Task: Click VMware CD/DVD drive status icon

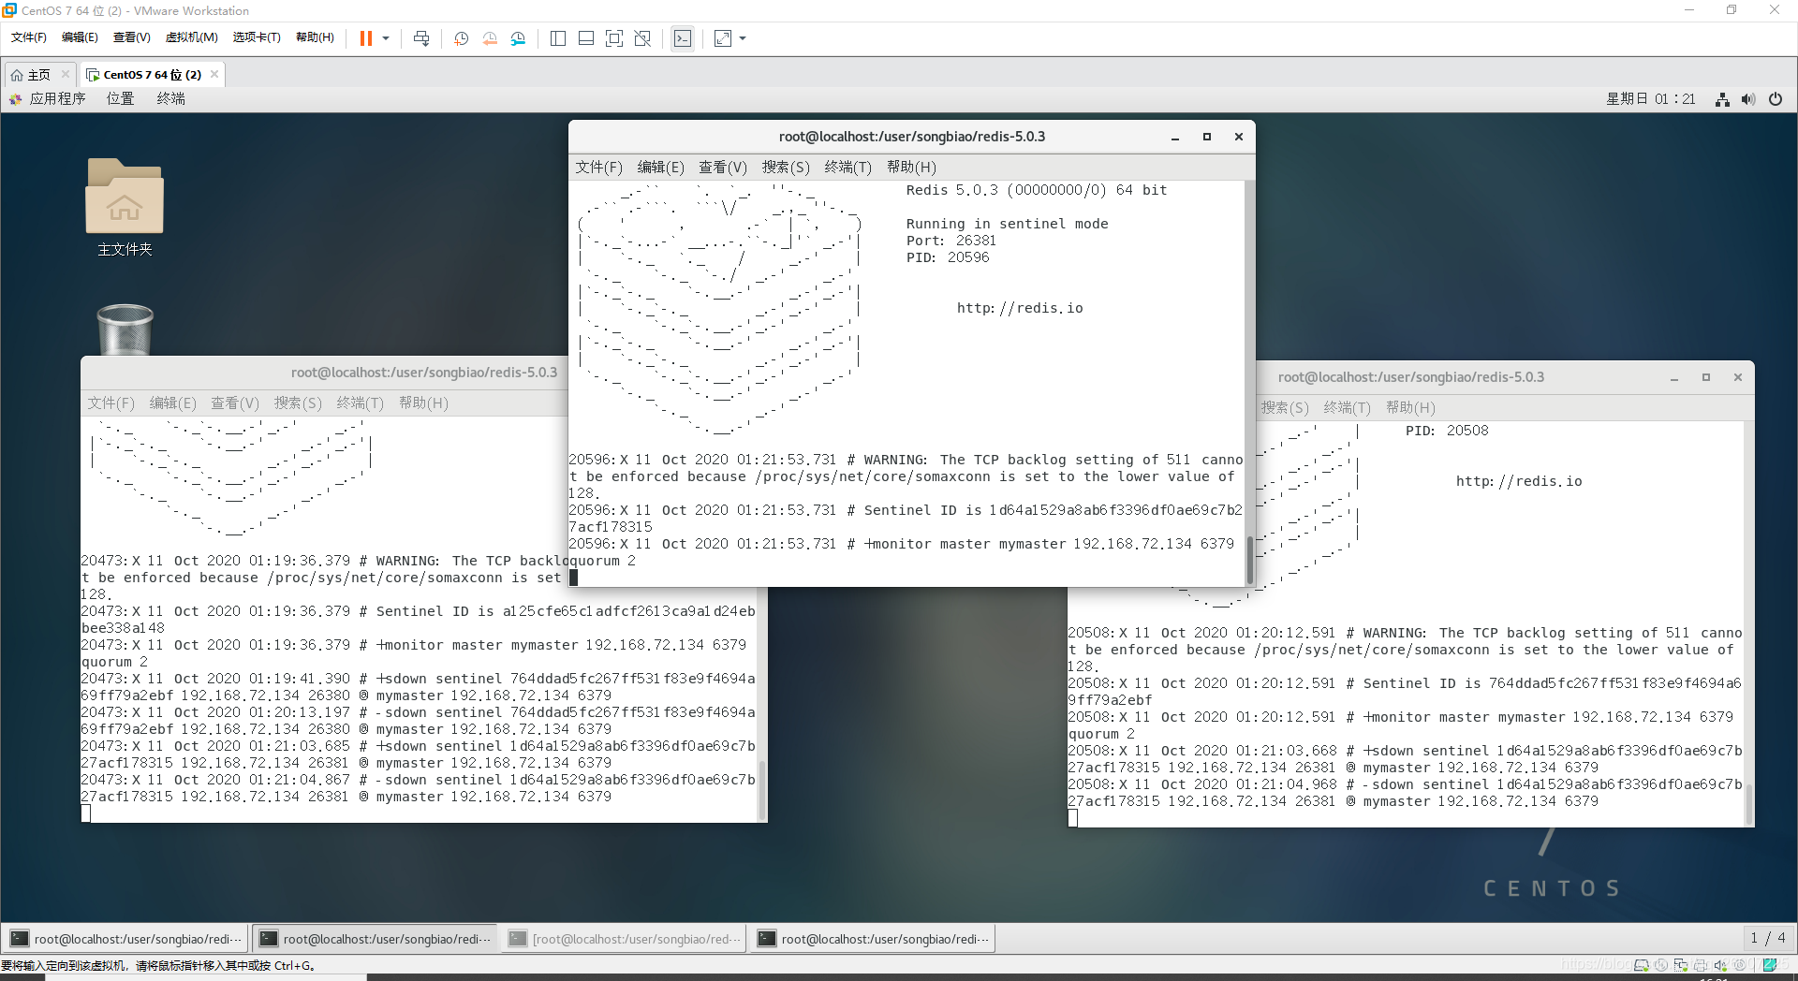Action: point(1661,965)
